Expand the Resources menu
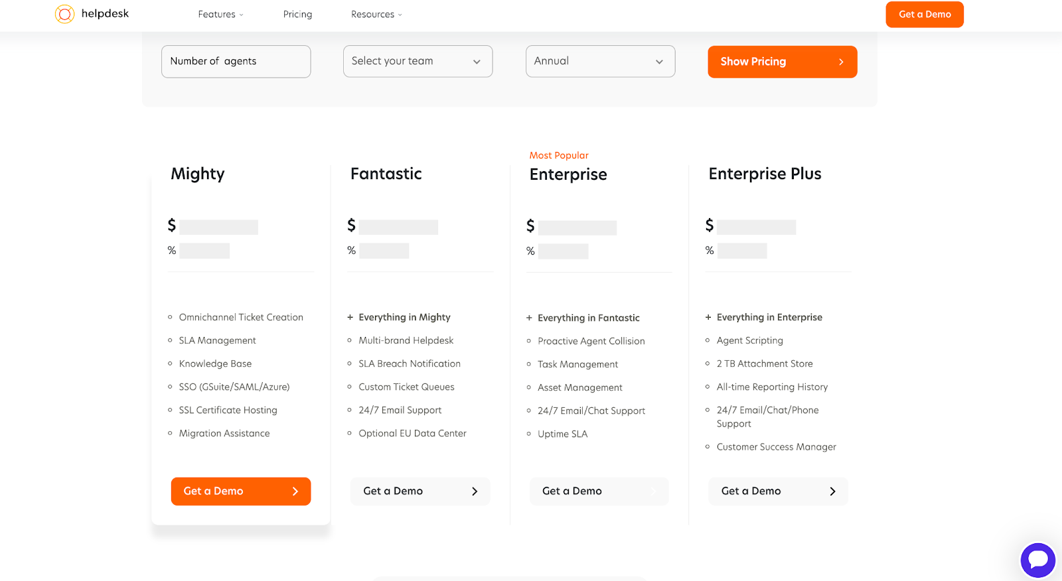 376,15
